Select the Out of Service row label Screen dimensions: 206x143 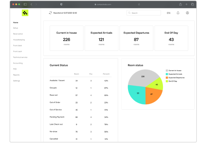point(56,110)
